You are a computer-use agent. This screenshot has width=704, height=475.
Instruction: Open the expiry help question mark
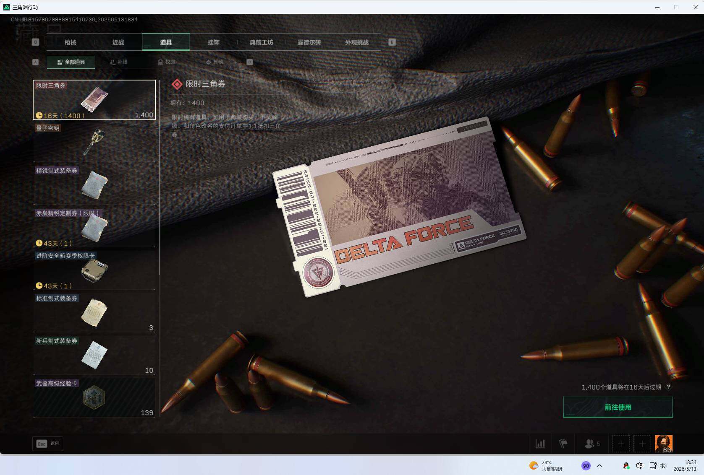point(668,387)
